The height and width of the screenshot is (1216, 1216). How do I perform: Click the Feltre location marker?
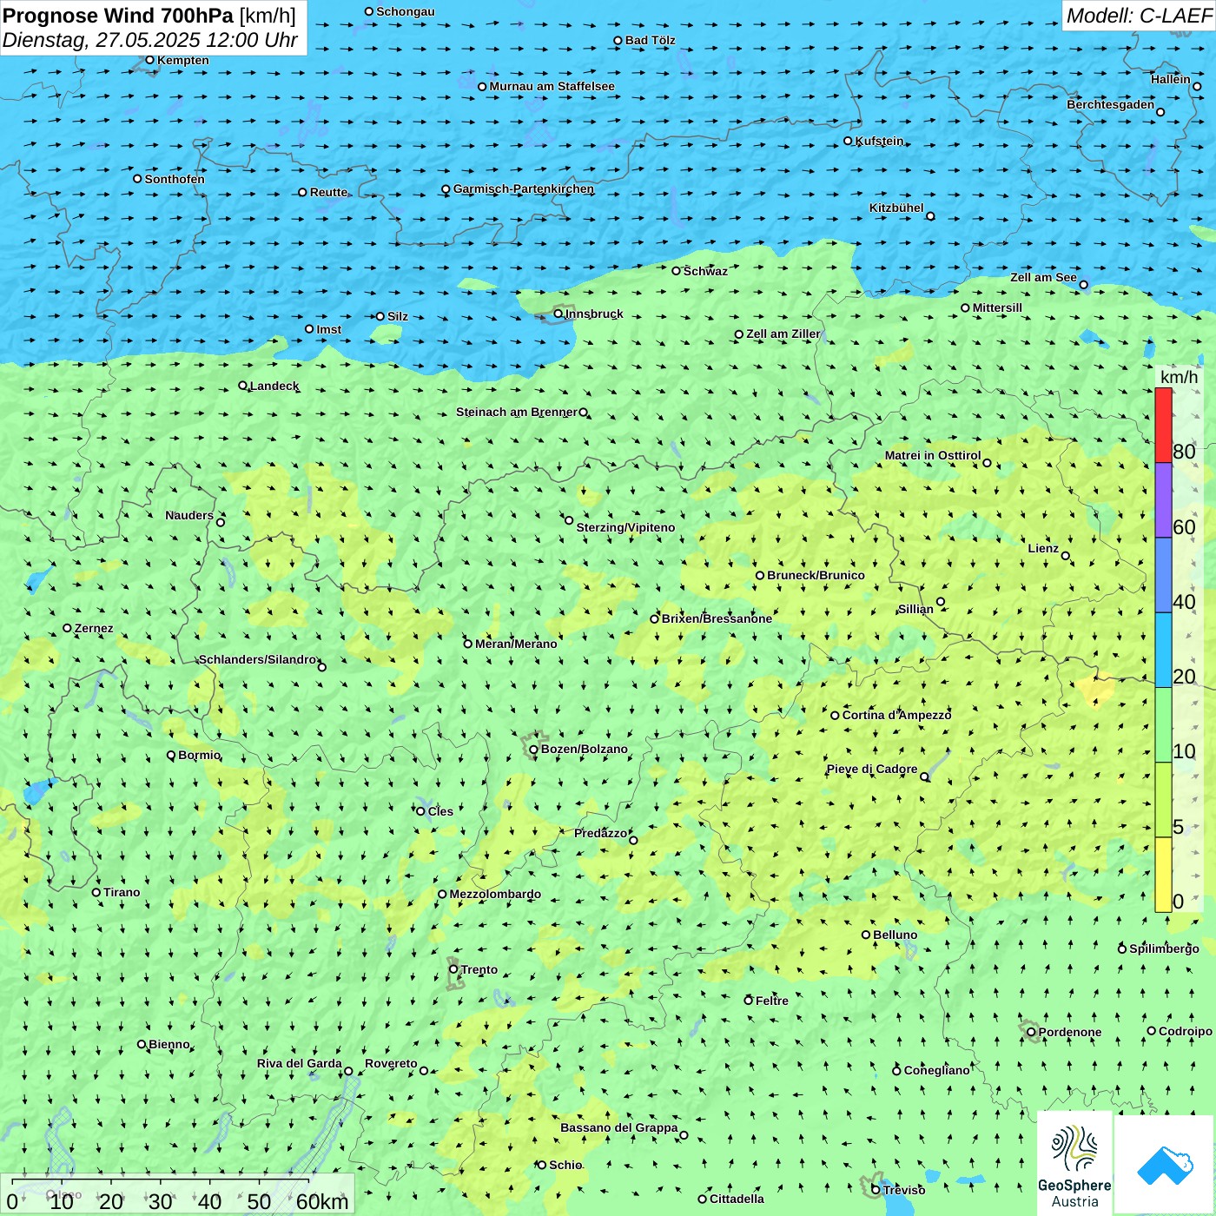tap(748, 1001)
